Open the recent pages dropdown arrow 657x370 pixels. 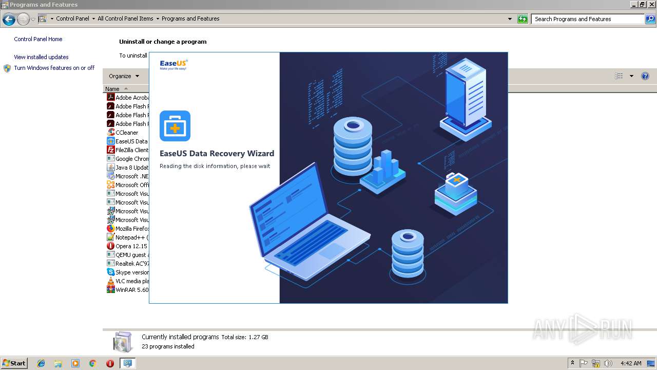(x=33, y=20)
